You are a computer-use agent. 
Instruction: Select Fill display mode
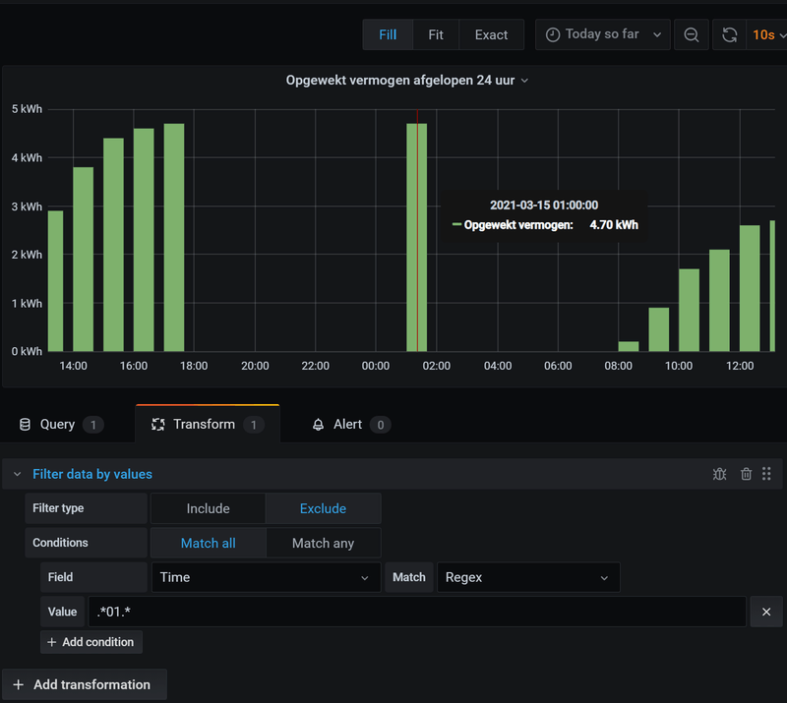[x=388, y=34]
